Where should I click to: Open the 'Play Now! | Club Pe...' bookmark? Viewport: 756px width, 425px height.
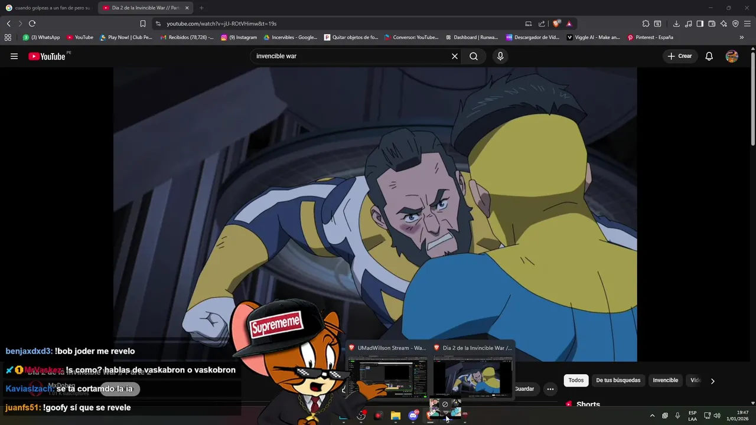pos(126,37)
